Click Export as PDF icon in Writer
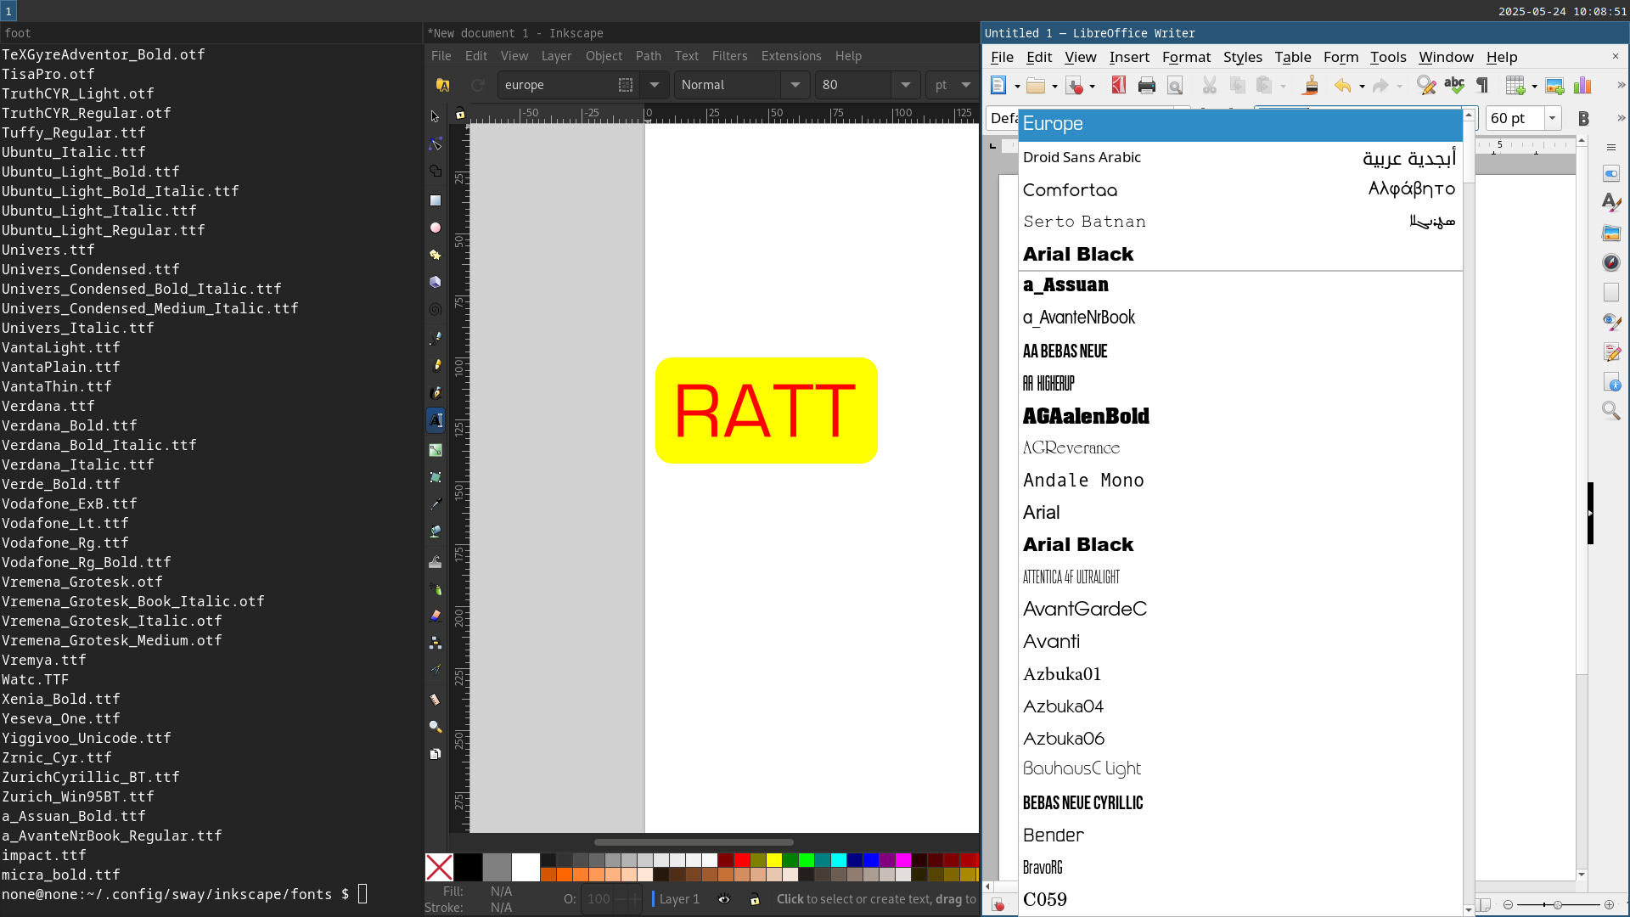Image resolution: width=1630 pixels, height=917 pixels. (x=1119, y=85)
